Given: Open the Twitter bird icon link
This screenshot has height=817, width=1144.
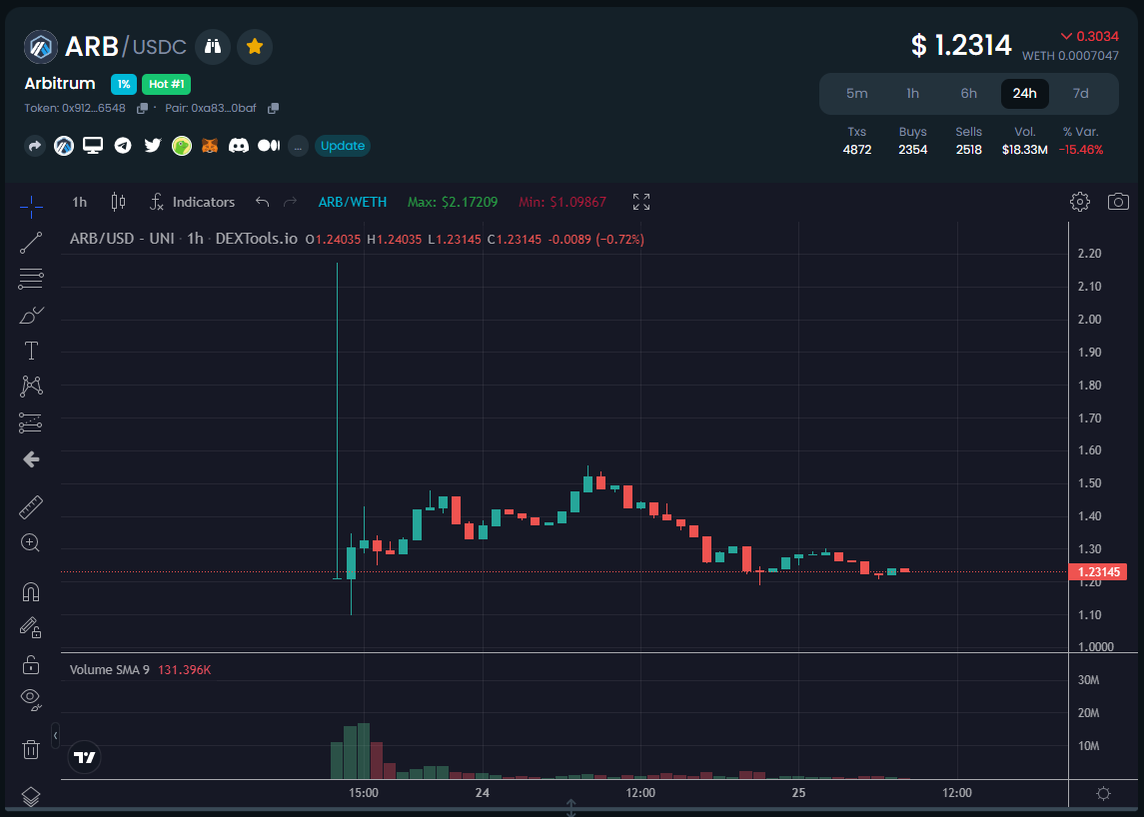Looking at the screenshot, I should (153, 145).
